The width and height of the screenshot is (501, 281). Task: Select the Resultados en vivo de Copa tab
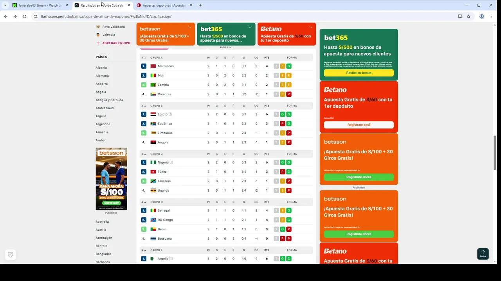point(103,5)
